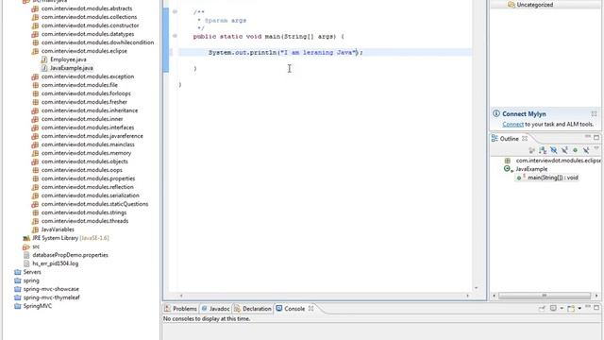Image resolution: width=604 pixels, height=340 pixels.
Task: Click the com.interviewdot.modules.datatypes package icon
Action: click(35, 34)
